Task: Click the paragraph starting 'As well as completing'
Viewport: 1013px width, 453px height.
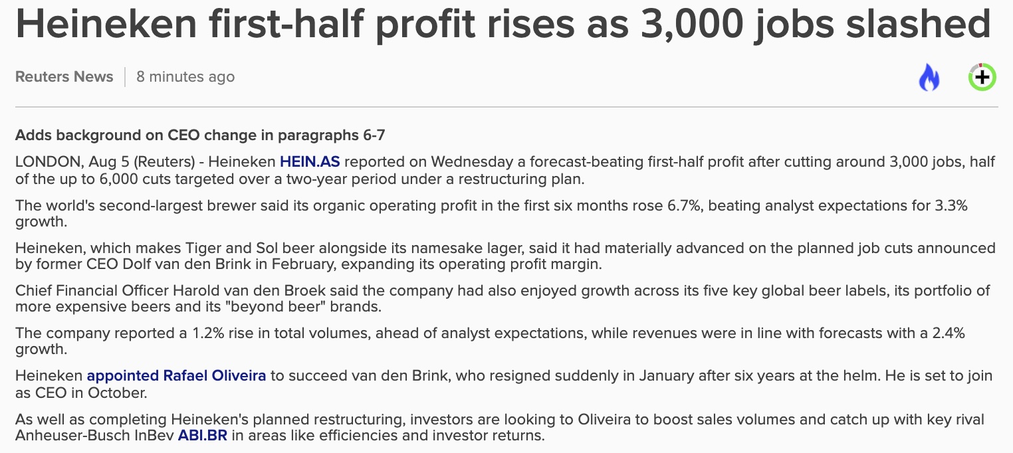Action: [x=500, y=428]
